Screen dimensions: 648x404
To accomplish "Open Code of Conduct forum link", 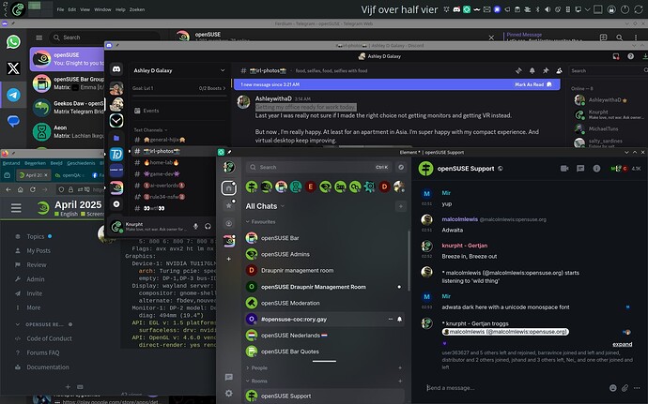I will pyautogui.click(x=49, y=338).
